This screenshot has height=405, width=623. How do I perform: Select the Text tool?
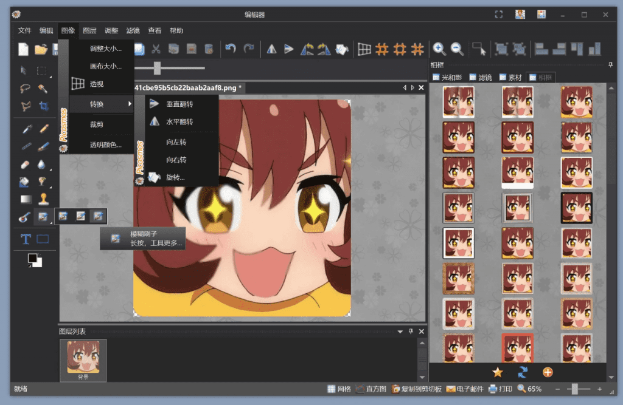(x=26, y=239)
